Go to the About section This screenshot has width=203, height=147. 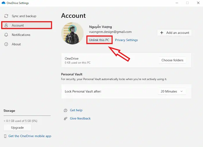pyautogui.click(x=16, y=44)
